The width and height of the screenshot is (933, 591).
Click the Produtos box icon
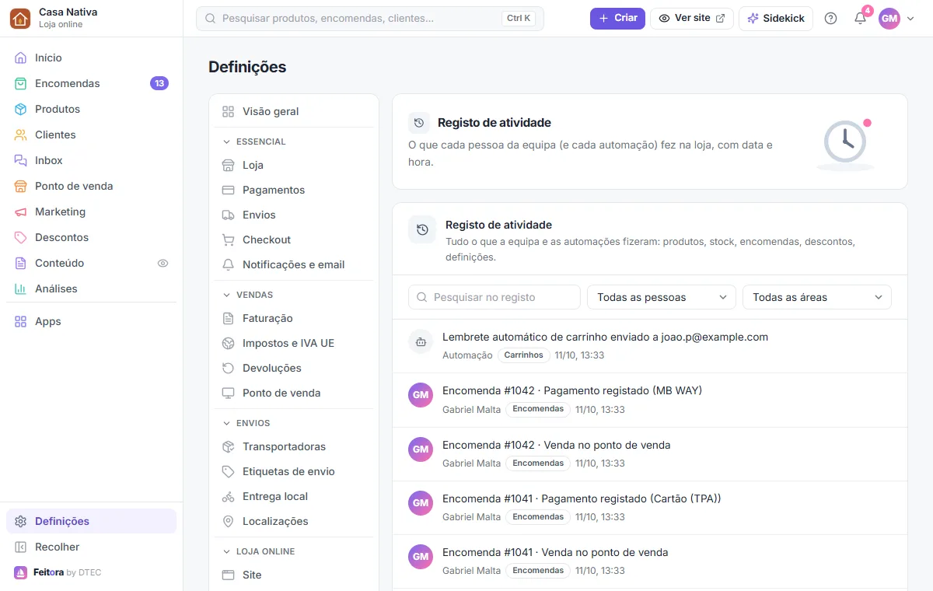[20, 110]
